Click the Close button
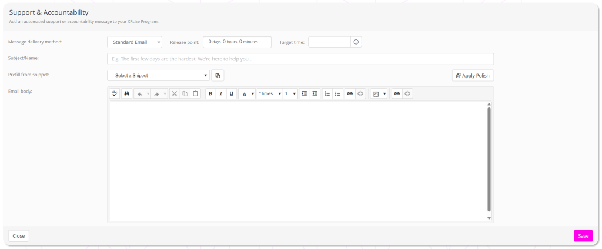The image size is (602, 249). pos(18,235)
